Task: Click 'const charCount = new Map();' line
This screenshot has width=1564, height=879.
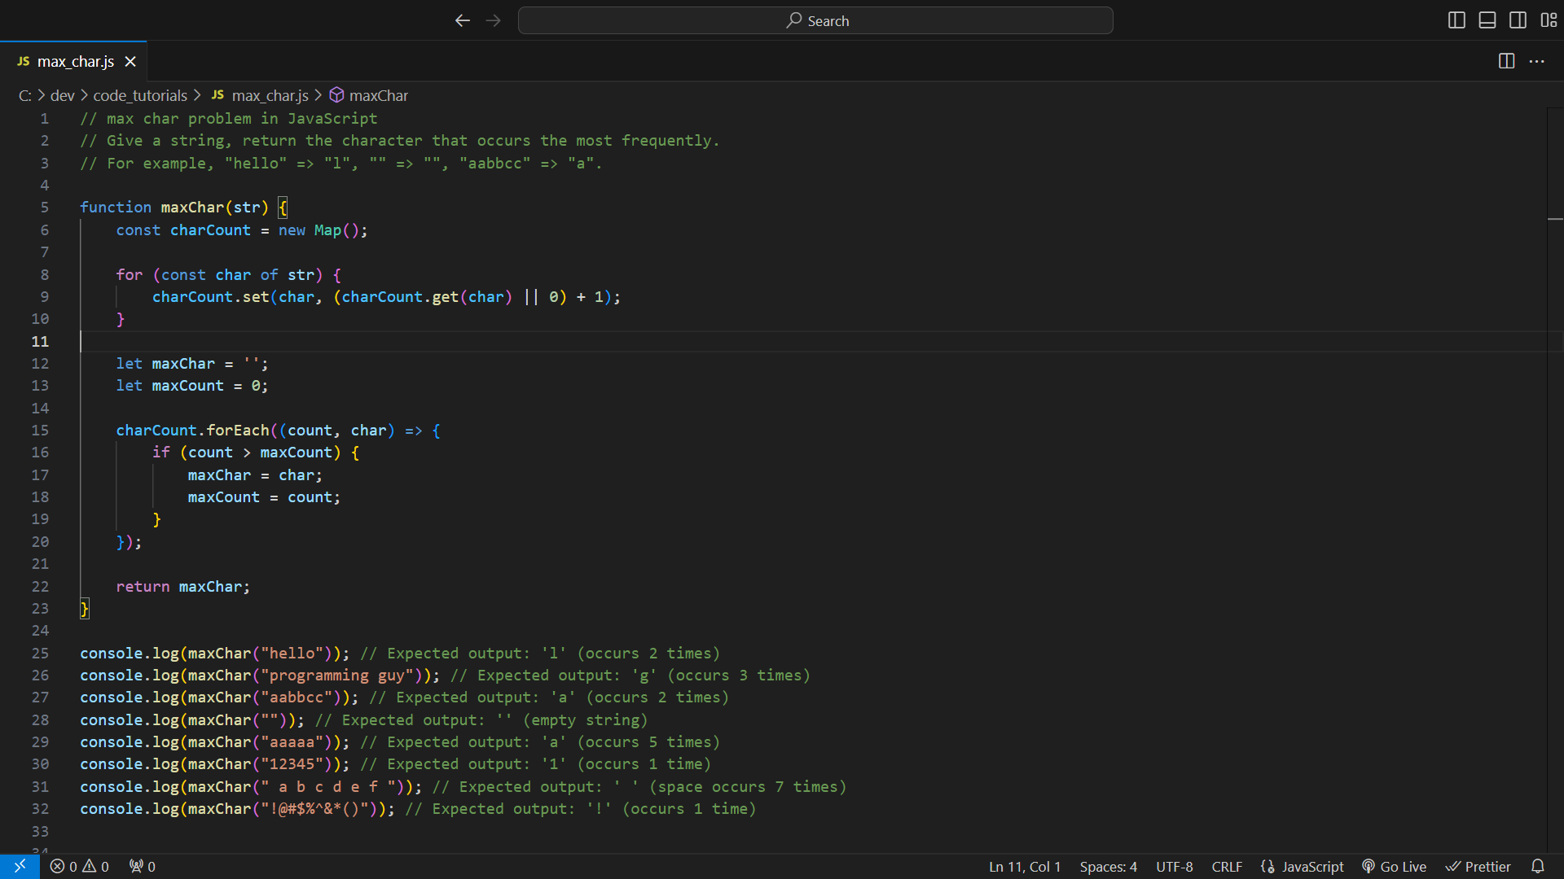Action: click(x=242, y=230)
